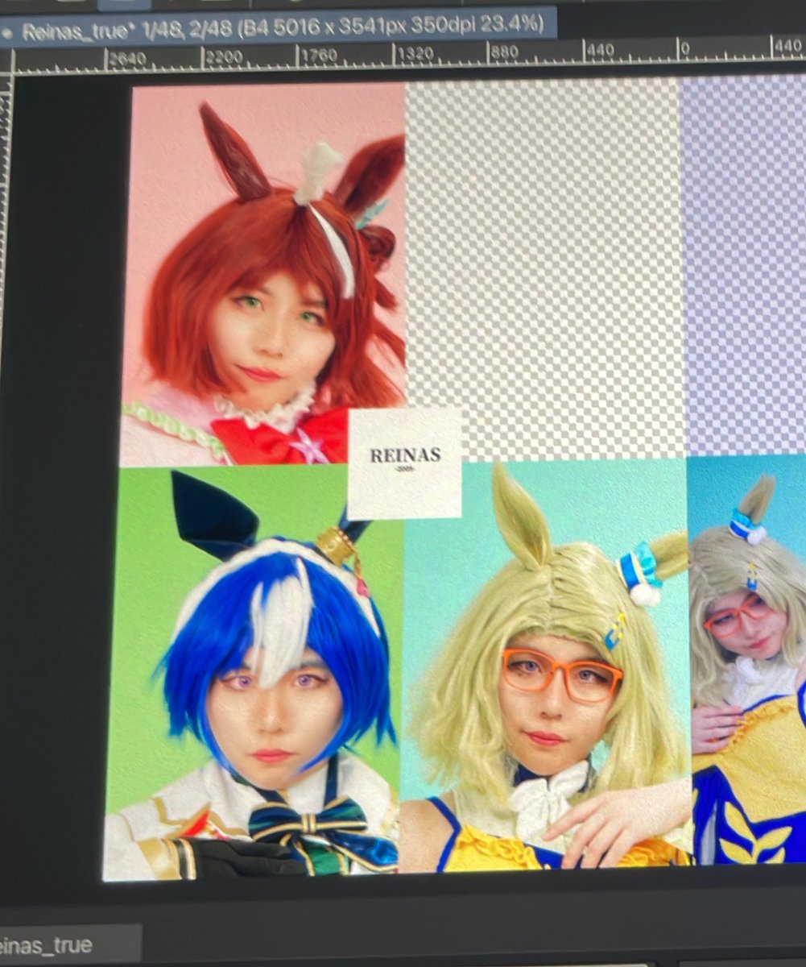Select the blonde orange-glasses photo on teal background

point(545,666)
